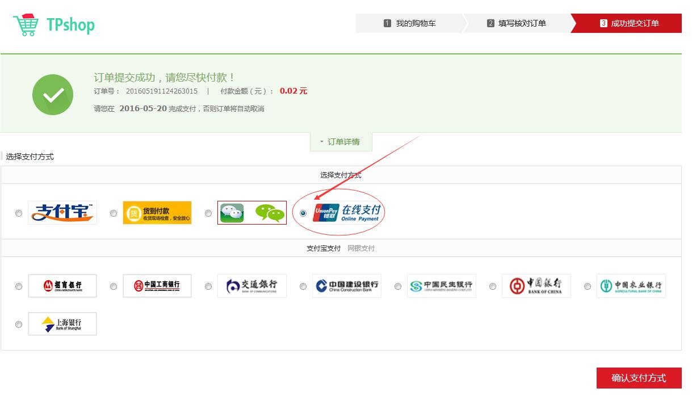Click the 确认支付方式 confirm button

point(639,378)
